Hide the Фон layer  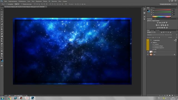[148, 54]
